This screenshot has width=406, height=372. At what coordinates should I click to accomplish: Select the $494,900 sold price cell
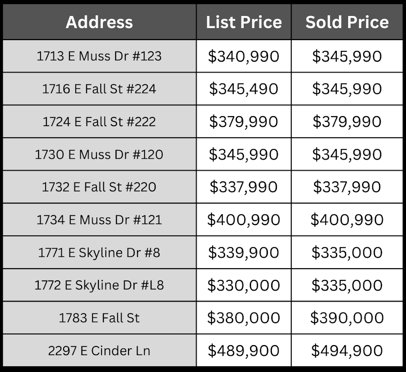[x=347, y=351]
